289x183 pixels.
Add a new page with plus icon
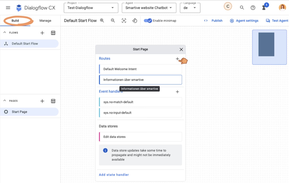[x=42, y=101]
